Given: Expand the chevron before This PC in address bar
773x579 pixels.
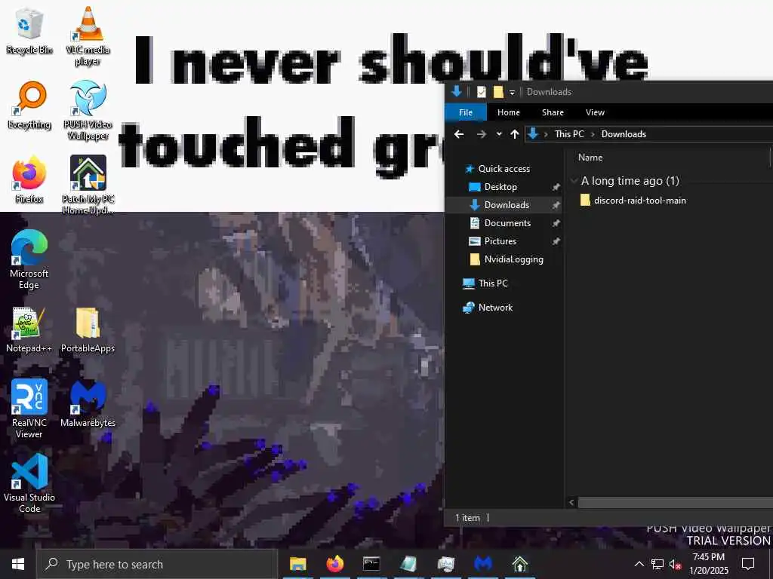Looking at the screenshot, I should pyautogui.click(x=546, y=134).
